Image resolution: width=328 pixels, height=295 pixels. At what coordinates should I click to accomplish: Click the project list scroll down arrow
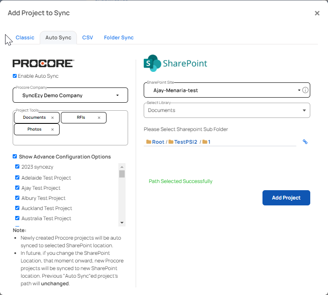[x=122, y=223]
